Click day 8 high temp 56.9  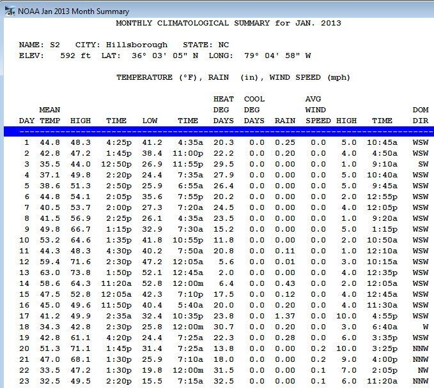coord(81,218)
